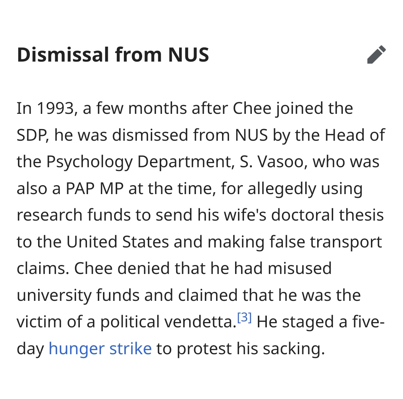Open citation reference number 3
Image resolution: width=403 pixels, height=399 pixels.
coord(244,318)
